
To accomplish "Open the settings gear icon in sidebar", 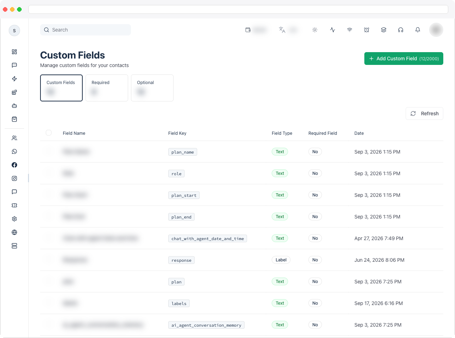I will [14, 219].
